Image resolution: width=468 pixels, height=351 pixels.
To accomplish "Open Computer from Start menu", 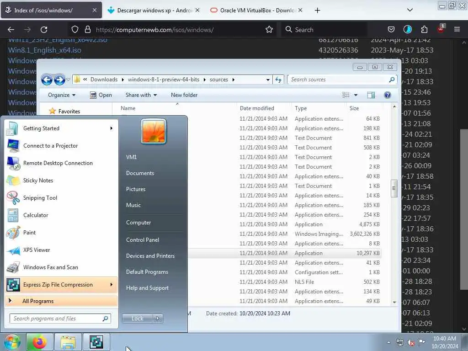I will (138, 223).
